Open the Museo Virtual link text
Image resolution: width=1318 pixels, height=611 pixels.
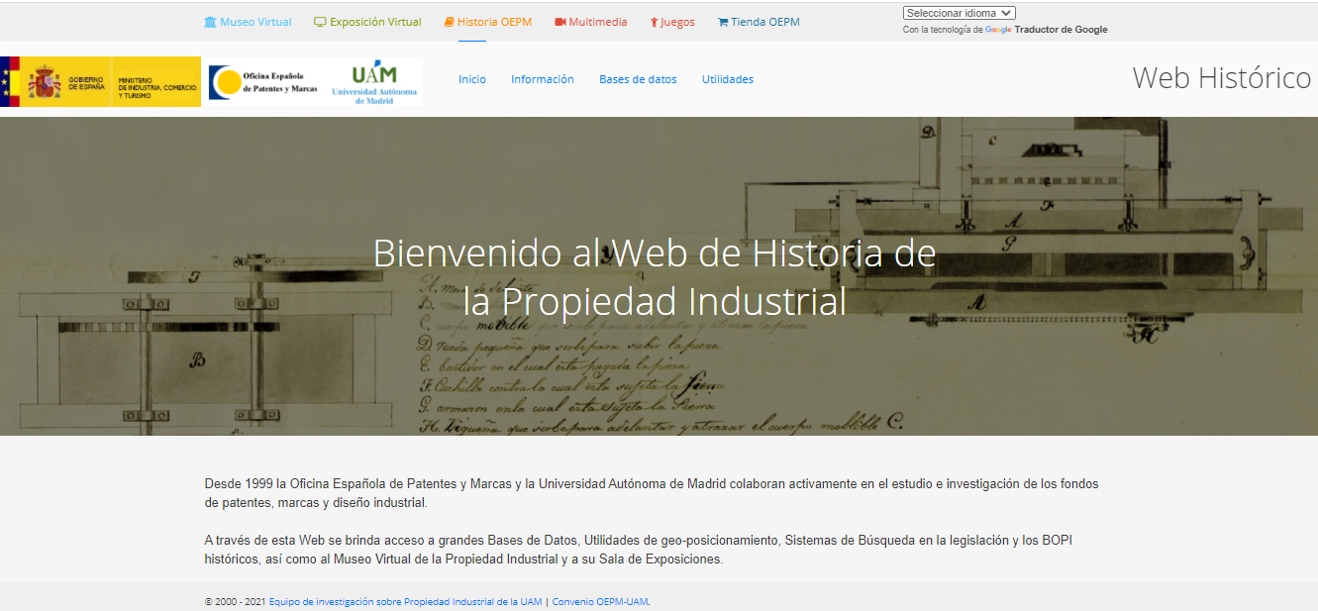point(255,22)
